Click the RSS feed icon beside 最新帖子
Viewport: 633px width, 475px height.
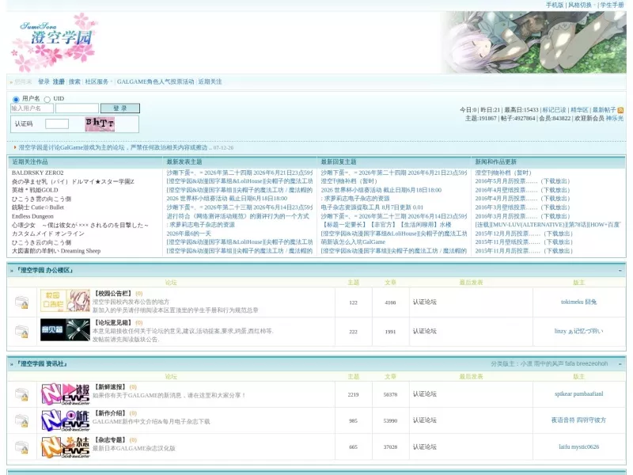click(620, 110)
